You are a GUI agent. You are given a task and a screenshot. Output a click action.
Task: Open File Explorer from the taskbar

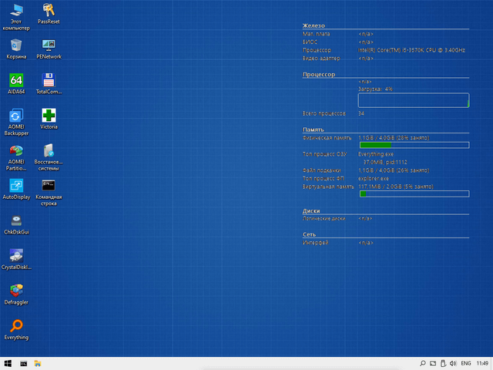(x=37, y=362)
